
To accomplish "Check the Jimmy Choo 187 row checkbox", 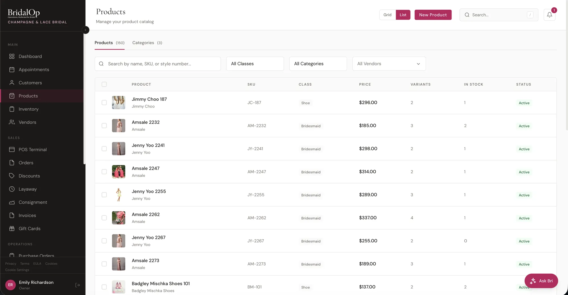I will click(x=104, y=103).
